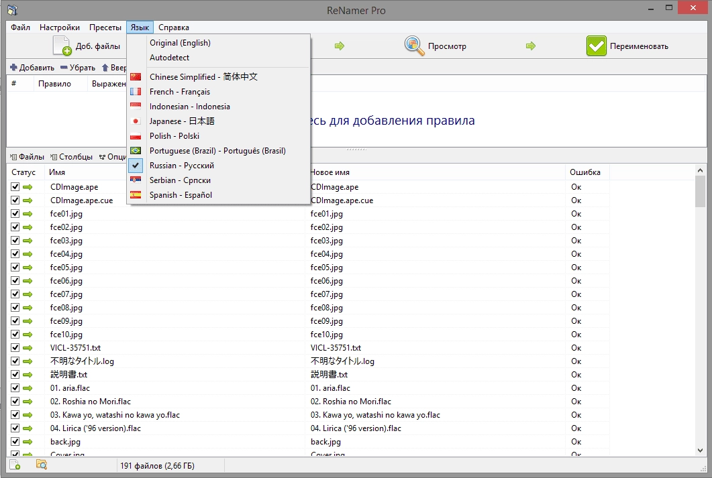Click the scrollbar down arrow in file list
Screen dimensions: 712x478
(700, 451)
